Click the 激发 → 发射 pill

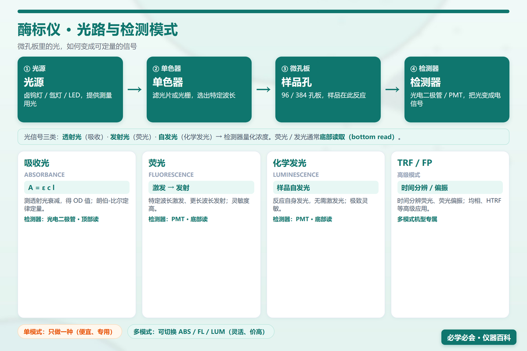[201, 187]
